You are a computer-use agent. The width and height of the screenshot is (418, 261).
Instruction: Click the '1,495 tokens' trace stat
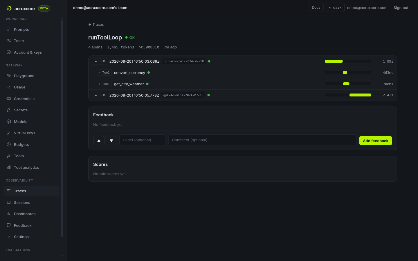tap(120, 47)
